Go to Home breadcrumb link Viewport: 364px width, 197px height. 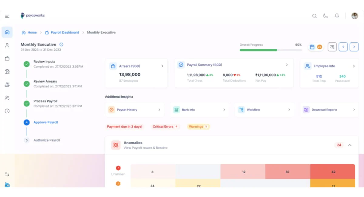tap(29, 32)
